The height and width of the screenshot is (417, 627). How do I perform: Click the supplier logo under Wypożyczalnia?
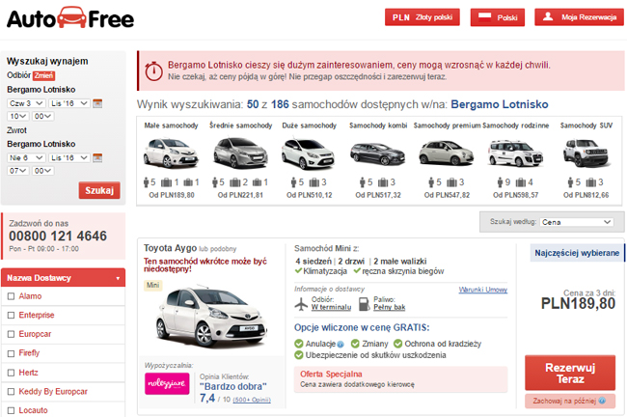click(167, 384)
